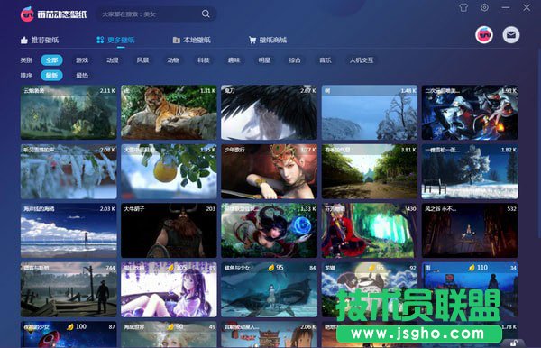The image size is (541, 348).
Task: Click the tomato app logo
Action: 27,14
